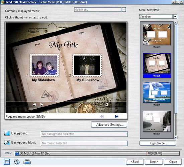Screen dimensions: 184x167
Task: Click the Required menu space 3(MB) text
Action: pyautogui.click(x=25, y=117)
